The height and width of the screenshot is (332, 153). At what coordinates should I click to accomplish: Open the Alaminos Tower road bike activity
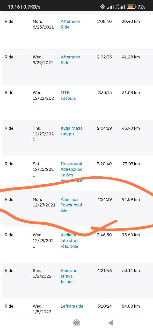pos(71,205)
